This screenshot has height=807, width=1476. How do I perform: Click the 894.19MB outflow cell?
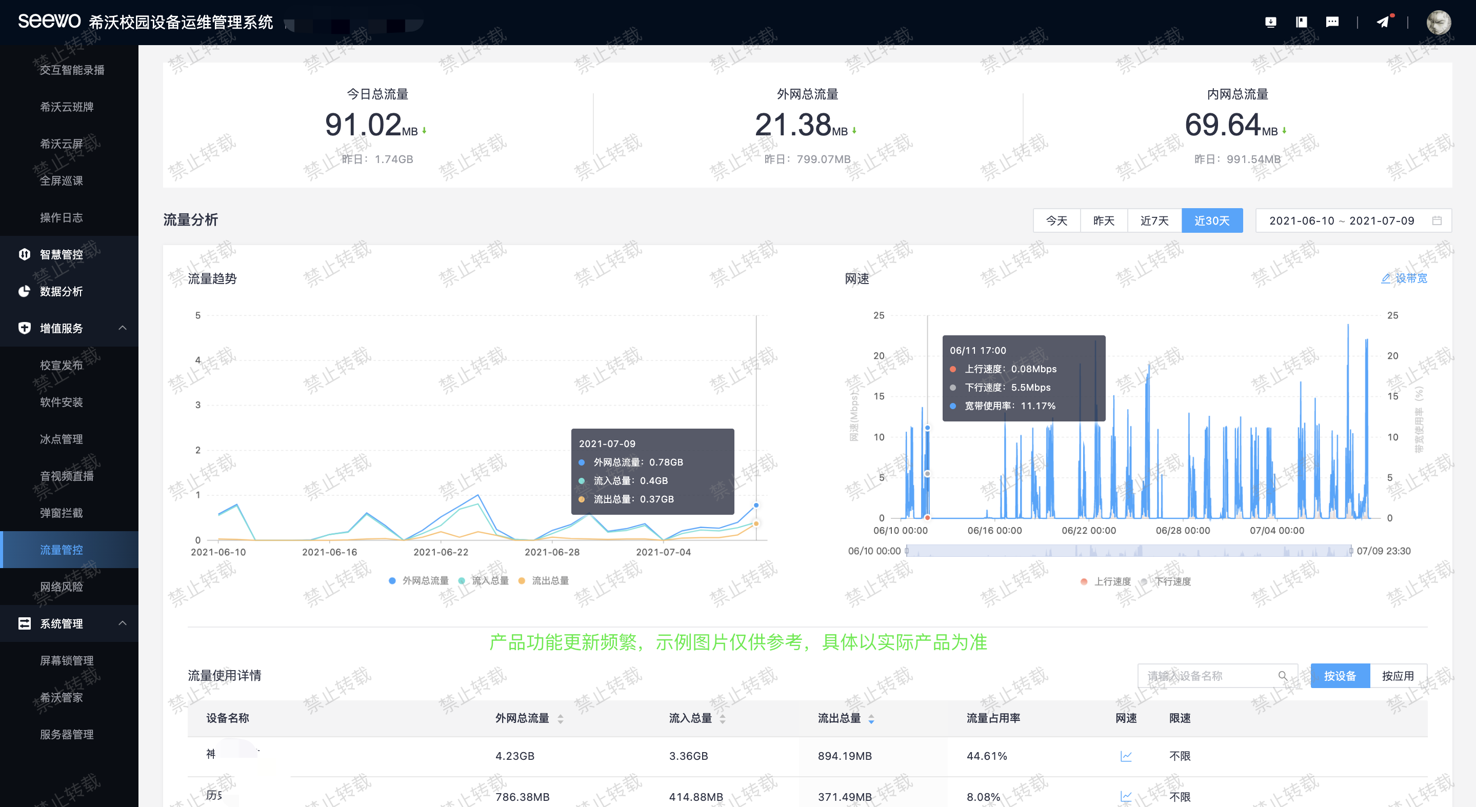point(845,756)
